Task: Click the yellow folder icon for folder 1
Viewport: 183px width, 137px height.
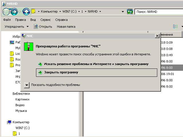Action: click(15, 134)
